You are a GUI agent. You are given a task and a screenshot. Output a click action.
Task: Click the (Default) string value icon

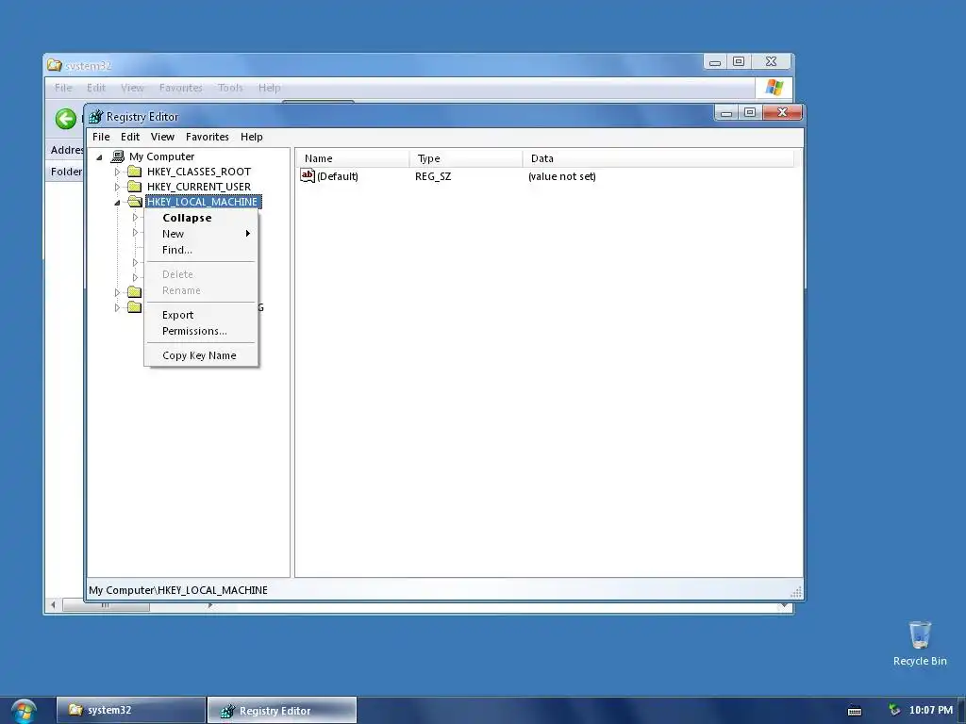(x=308, y=176)
